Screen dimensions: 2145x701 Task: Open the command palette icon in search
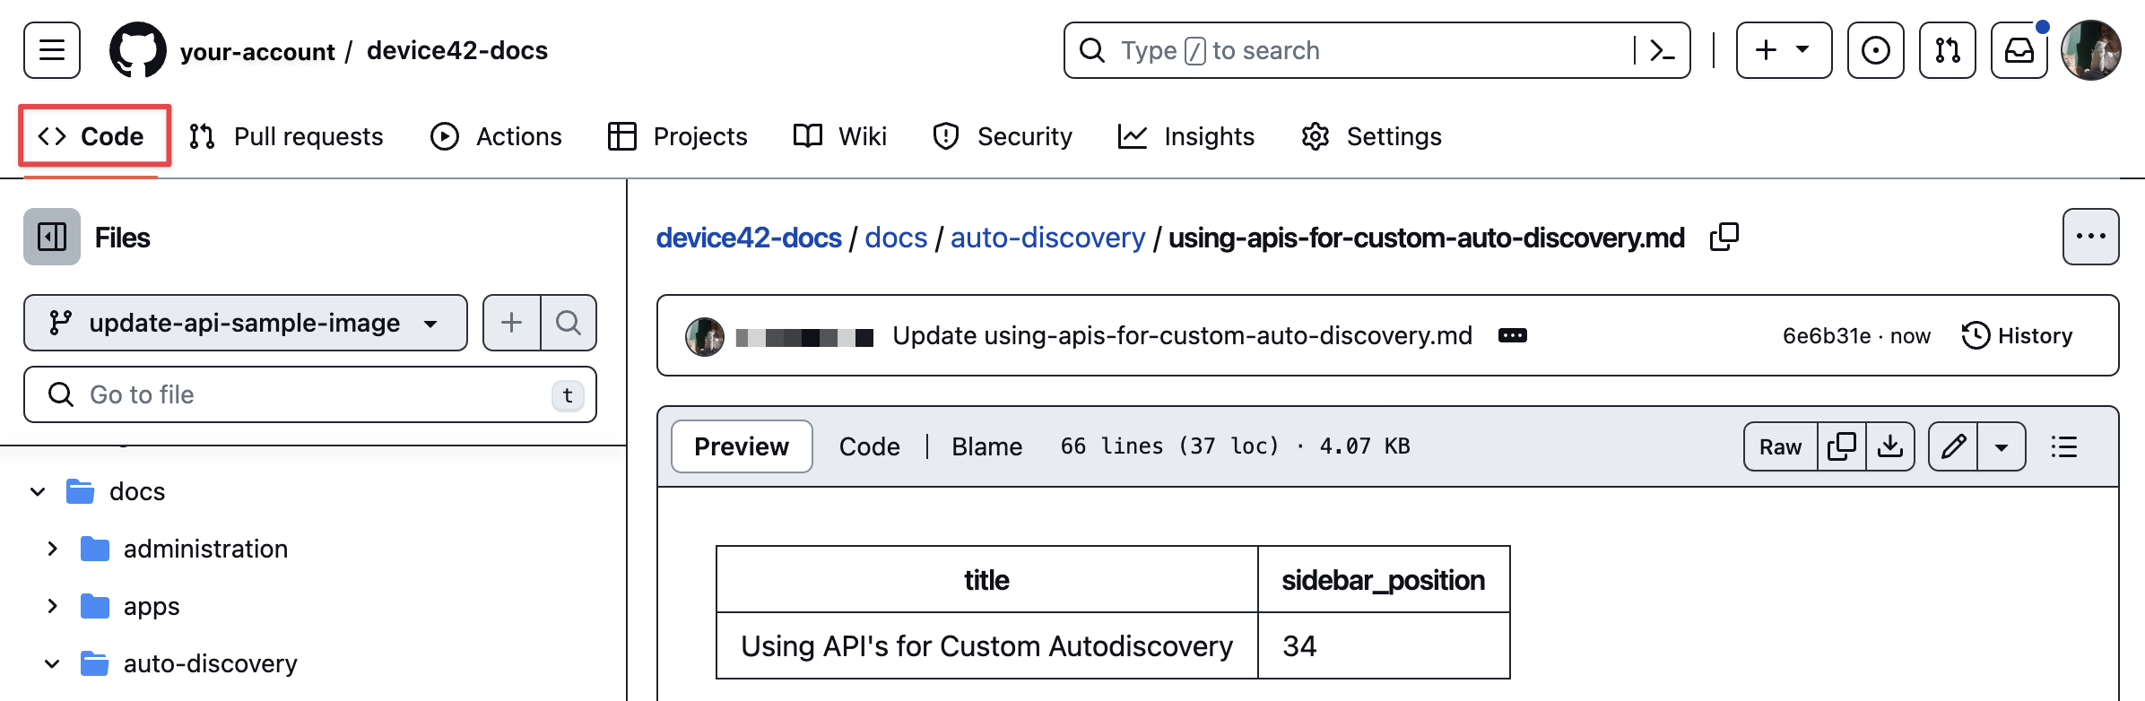click(x=1662, y=50)
